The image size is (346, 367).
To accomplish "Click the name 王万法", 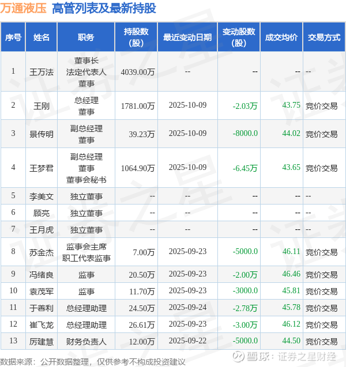I will tap(42, 72).
